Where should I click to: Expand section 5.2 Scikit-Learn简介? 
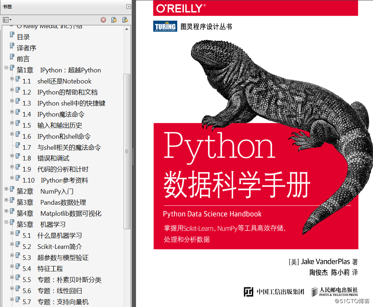click(12, 244)
